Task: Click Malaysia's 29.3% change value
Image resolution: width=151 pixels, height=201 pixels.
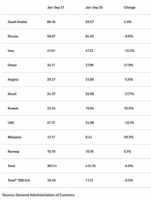Action: (x=129, y=137)
